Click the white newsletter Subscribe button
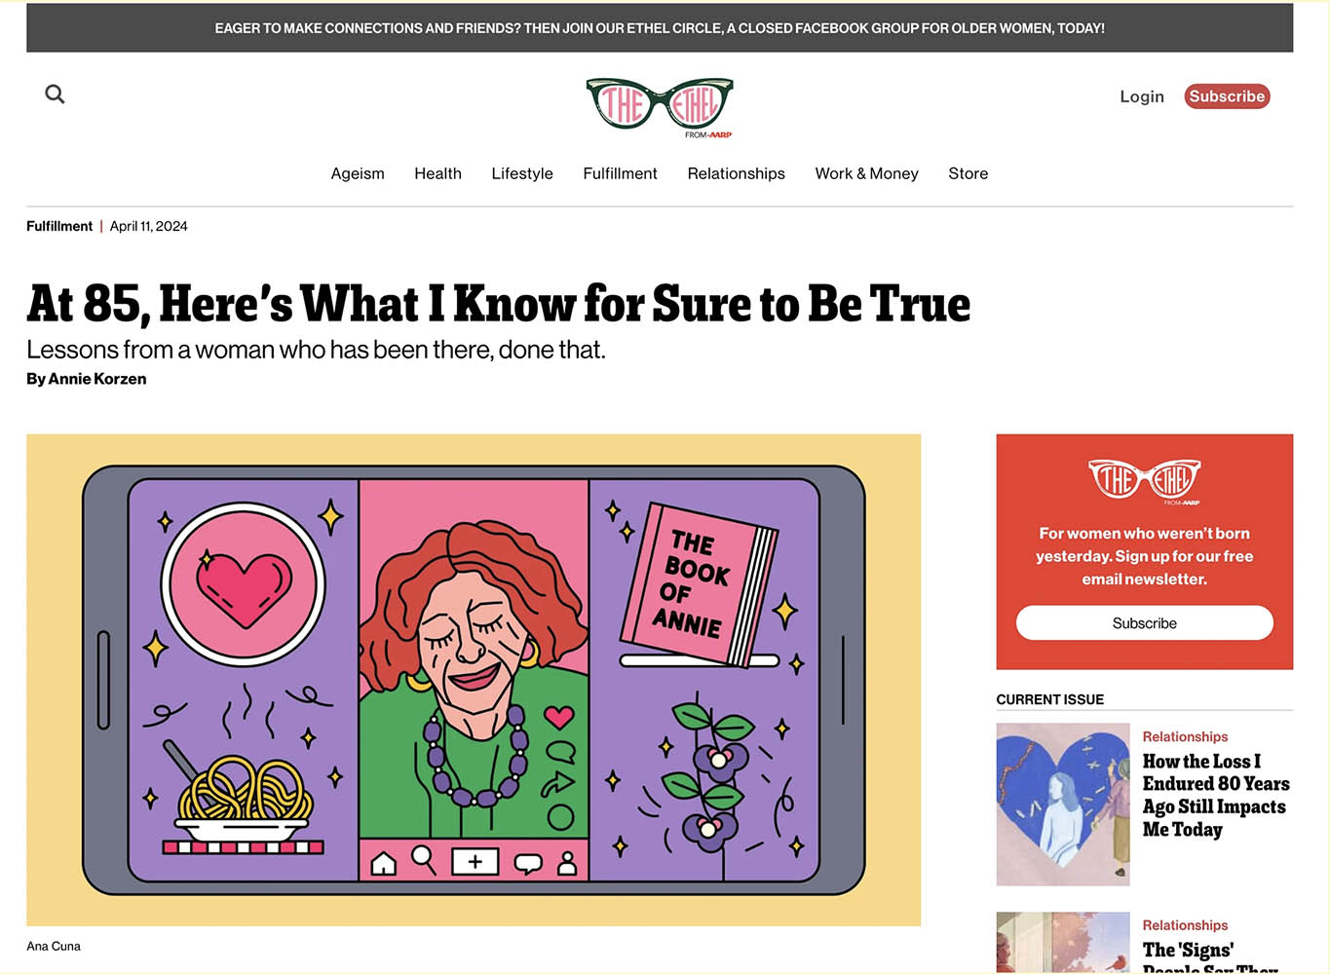The image size is (1330, 974). pos(1145,623)
